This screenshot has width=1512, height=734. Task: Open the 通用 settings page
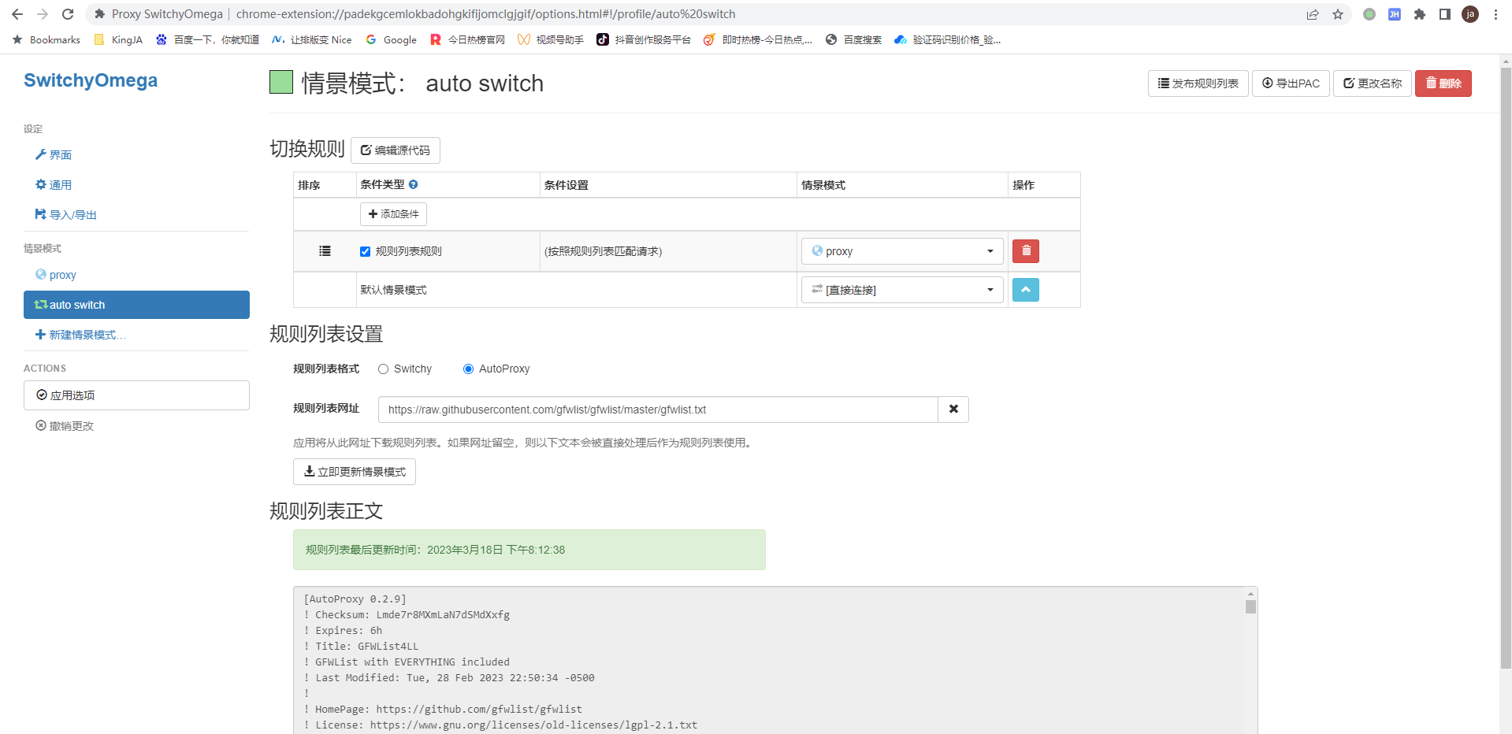coord(54,185)
